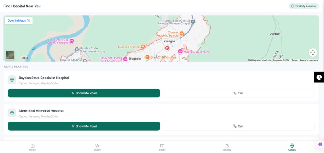Select the Clinics tab

[292, 147]
